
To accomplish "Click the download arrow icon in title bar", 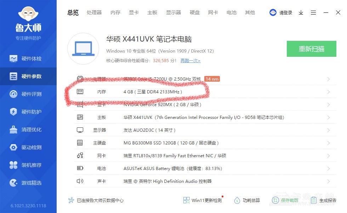I will click(x=301, y=12).
